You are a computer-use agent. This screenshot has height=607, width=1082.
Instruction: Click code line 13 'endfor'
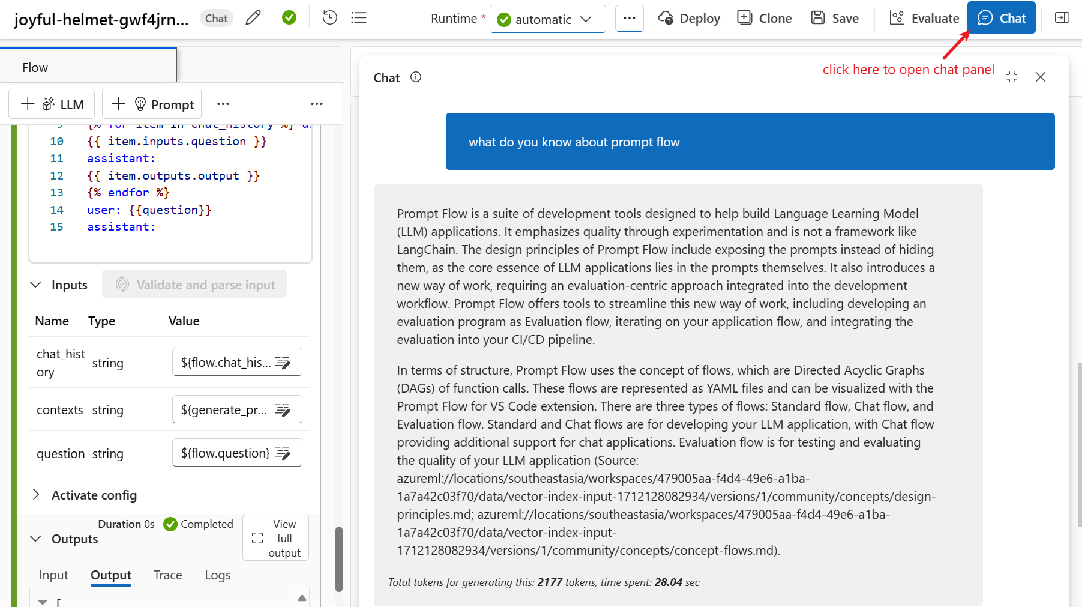pos(128,192)
